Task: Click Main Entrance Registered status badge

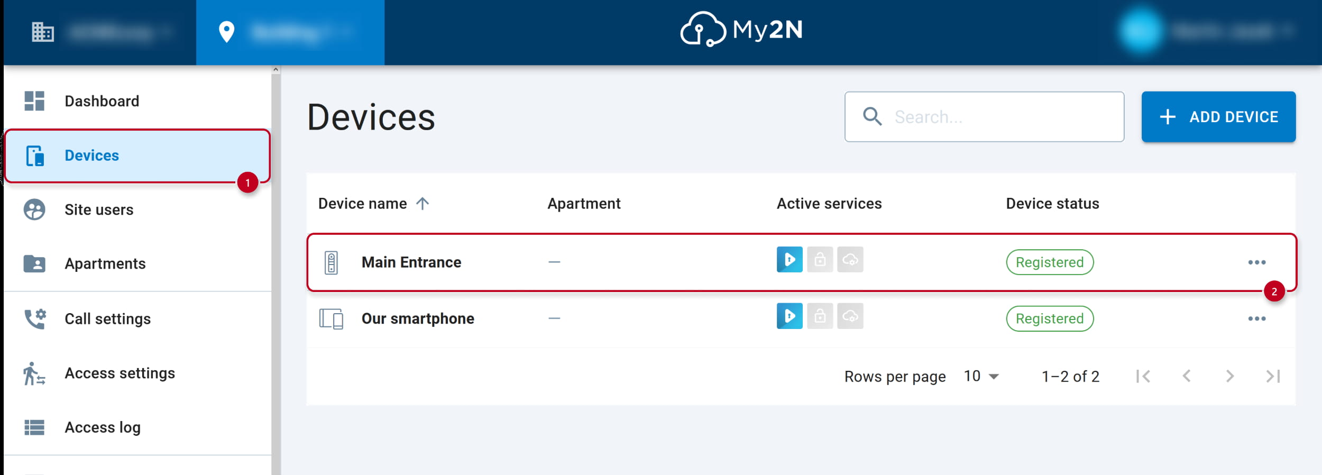Action: click(x=1050, y=262)
